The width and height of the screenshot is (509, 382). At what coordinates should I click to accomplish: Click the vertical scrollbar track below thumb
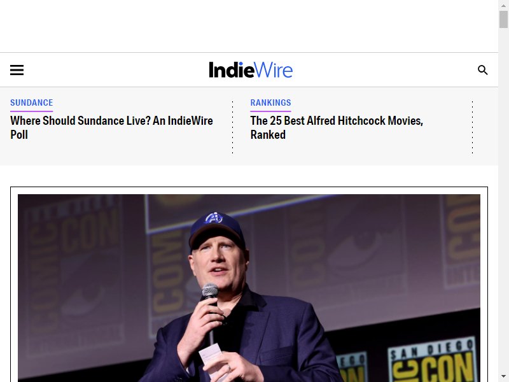(503, 200)
